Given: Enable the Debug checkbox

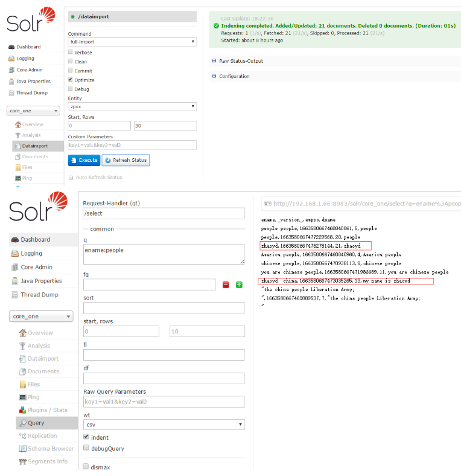Looking at the screenshot, I should [71, 89].
